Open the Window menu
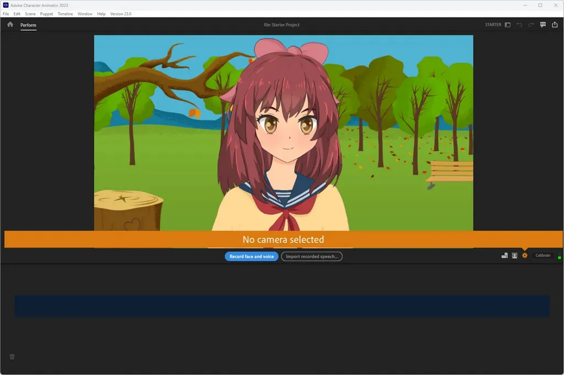Viewport: 564px width, 375px height. [85, 14]
